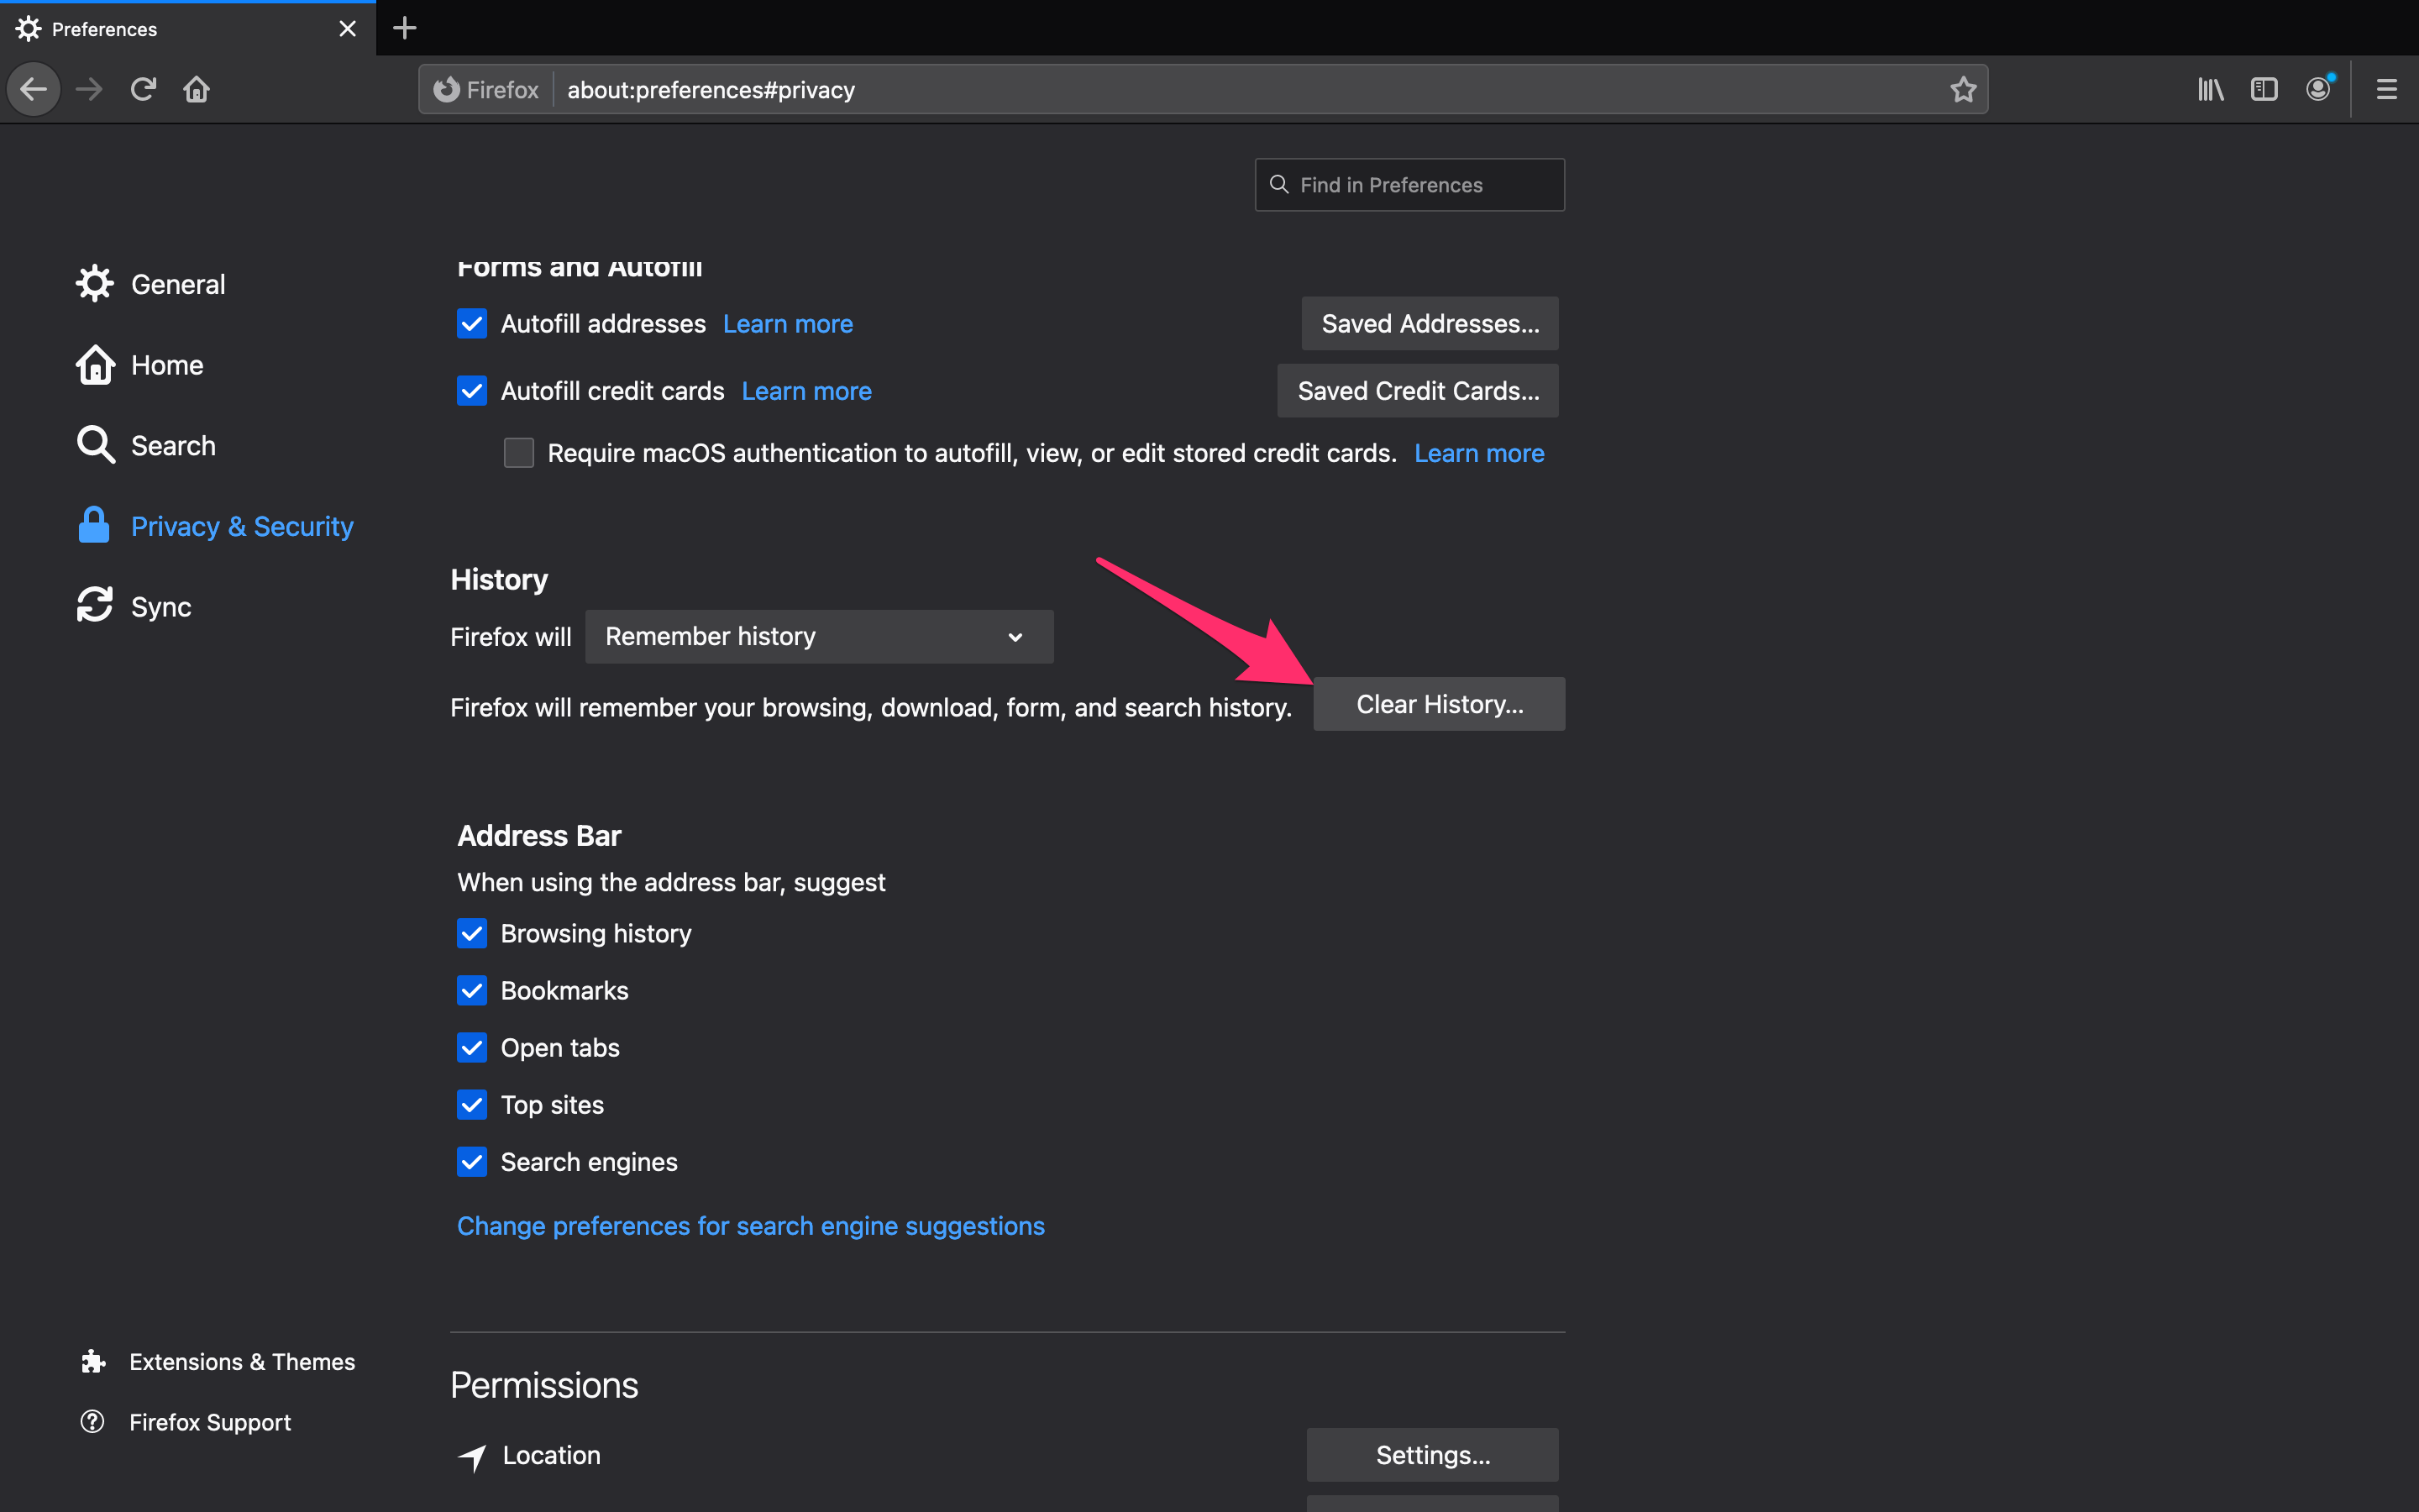2419x1512 pixels.
Task: Enable Require macOS authentication checkbox
Action: [x=519, y=453]
